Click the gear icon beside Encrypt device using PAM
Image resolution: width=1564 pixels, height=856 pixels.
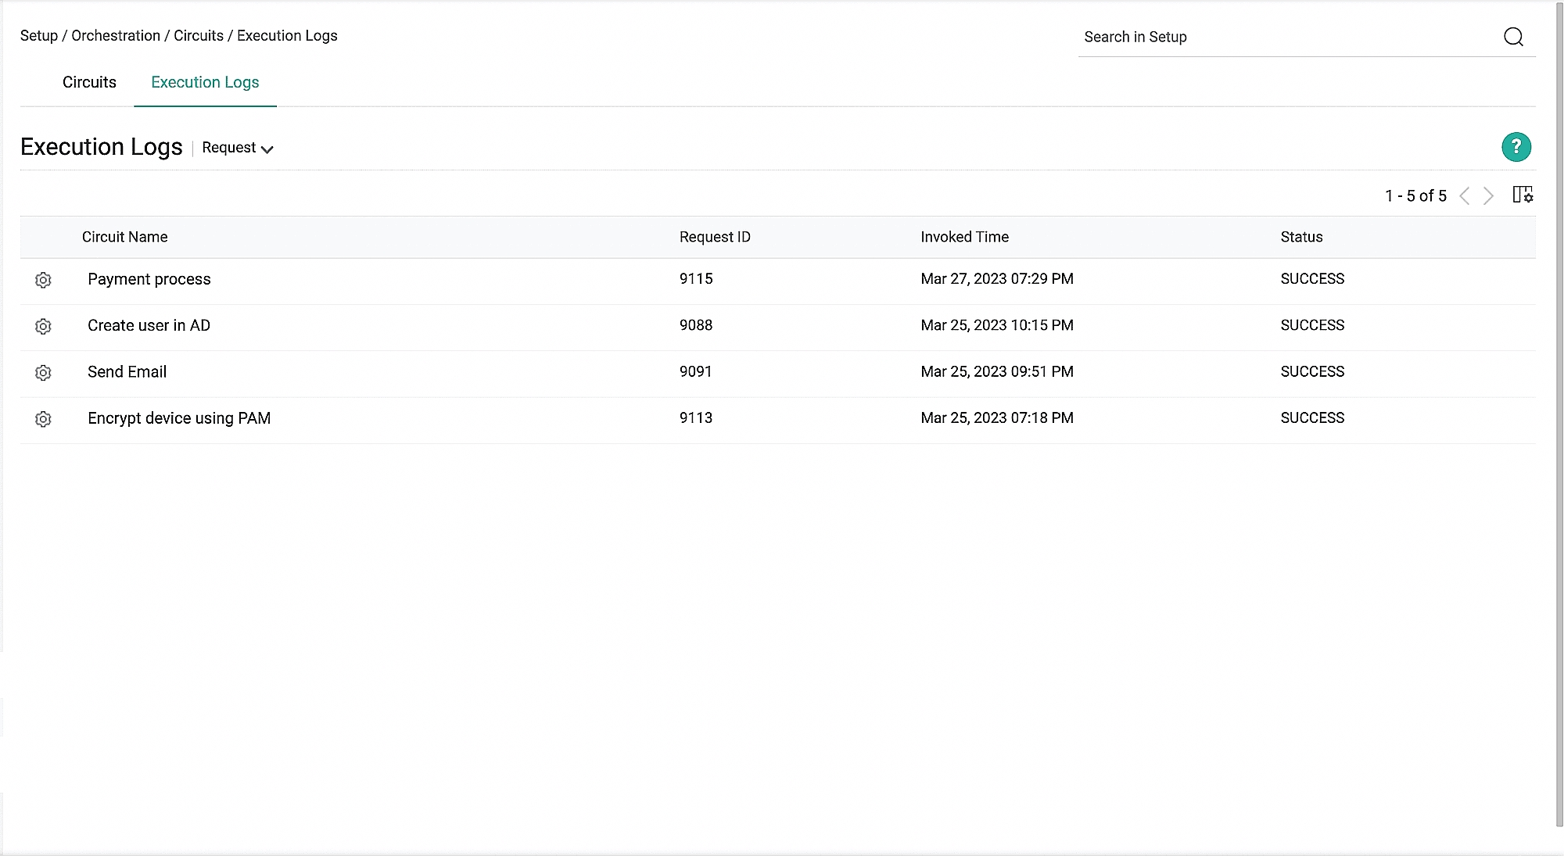43,419
